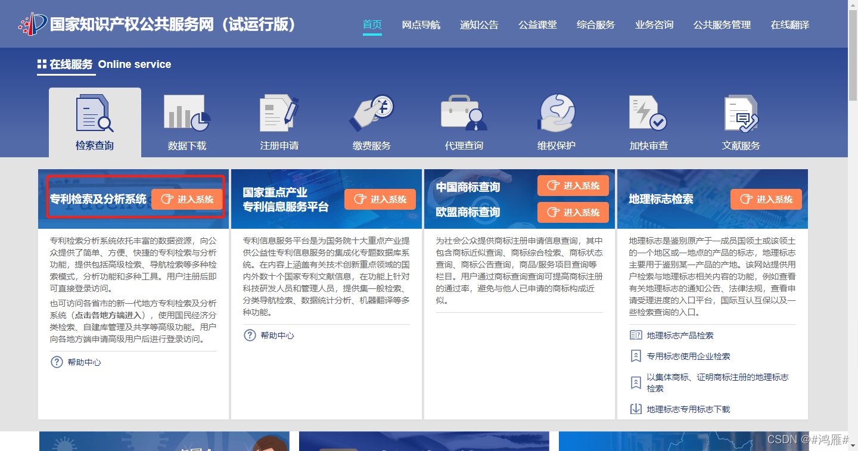The image size is (858, 451).
Task: Click the 专利检索及分析系统 card title
Action: click(98, 199)
